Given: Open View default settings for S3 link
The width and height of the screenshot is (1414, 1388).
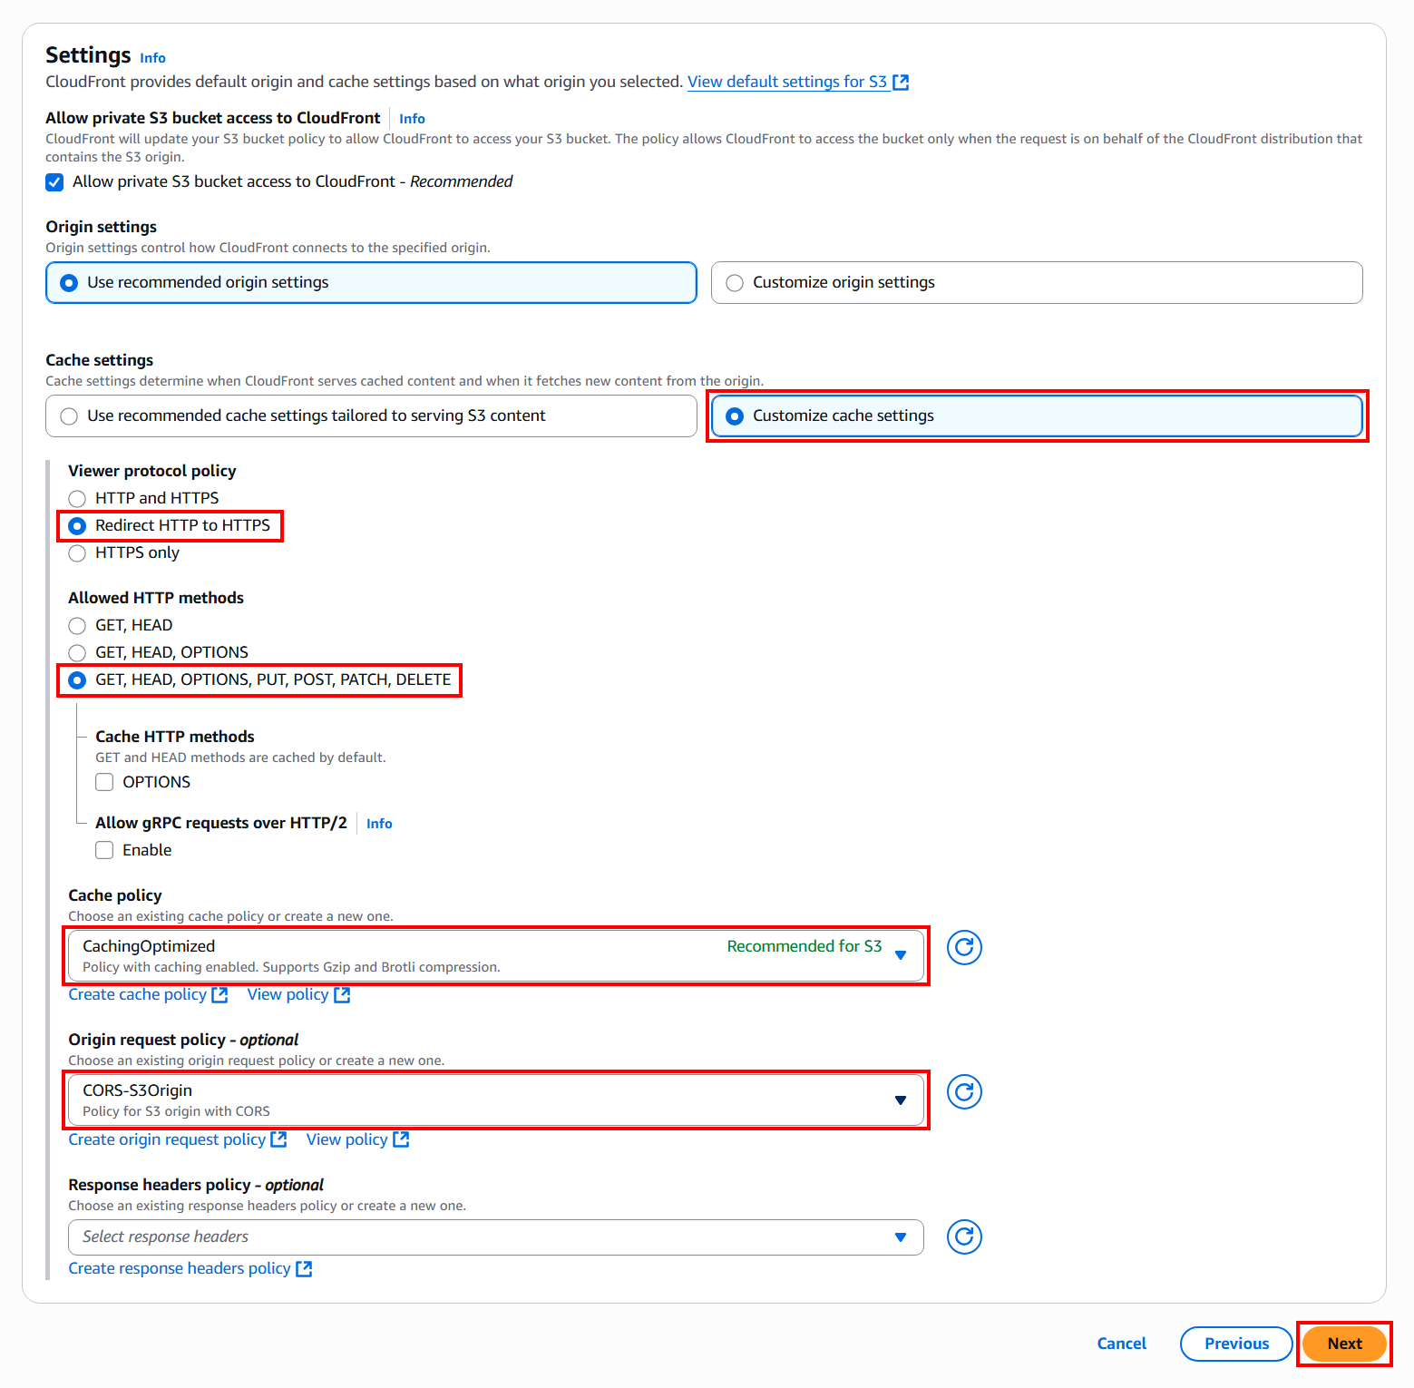Looking at the screenshot, I should coord(787,82).
